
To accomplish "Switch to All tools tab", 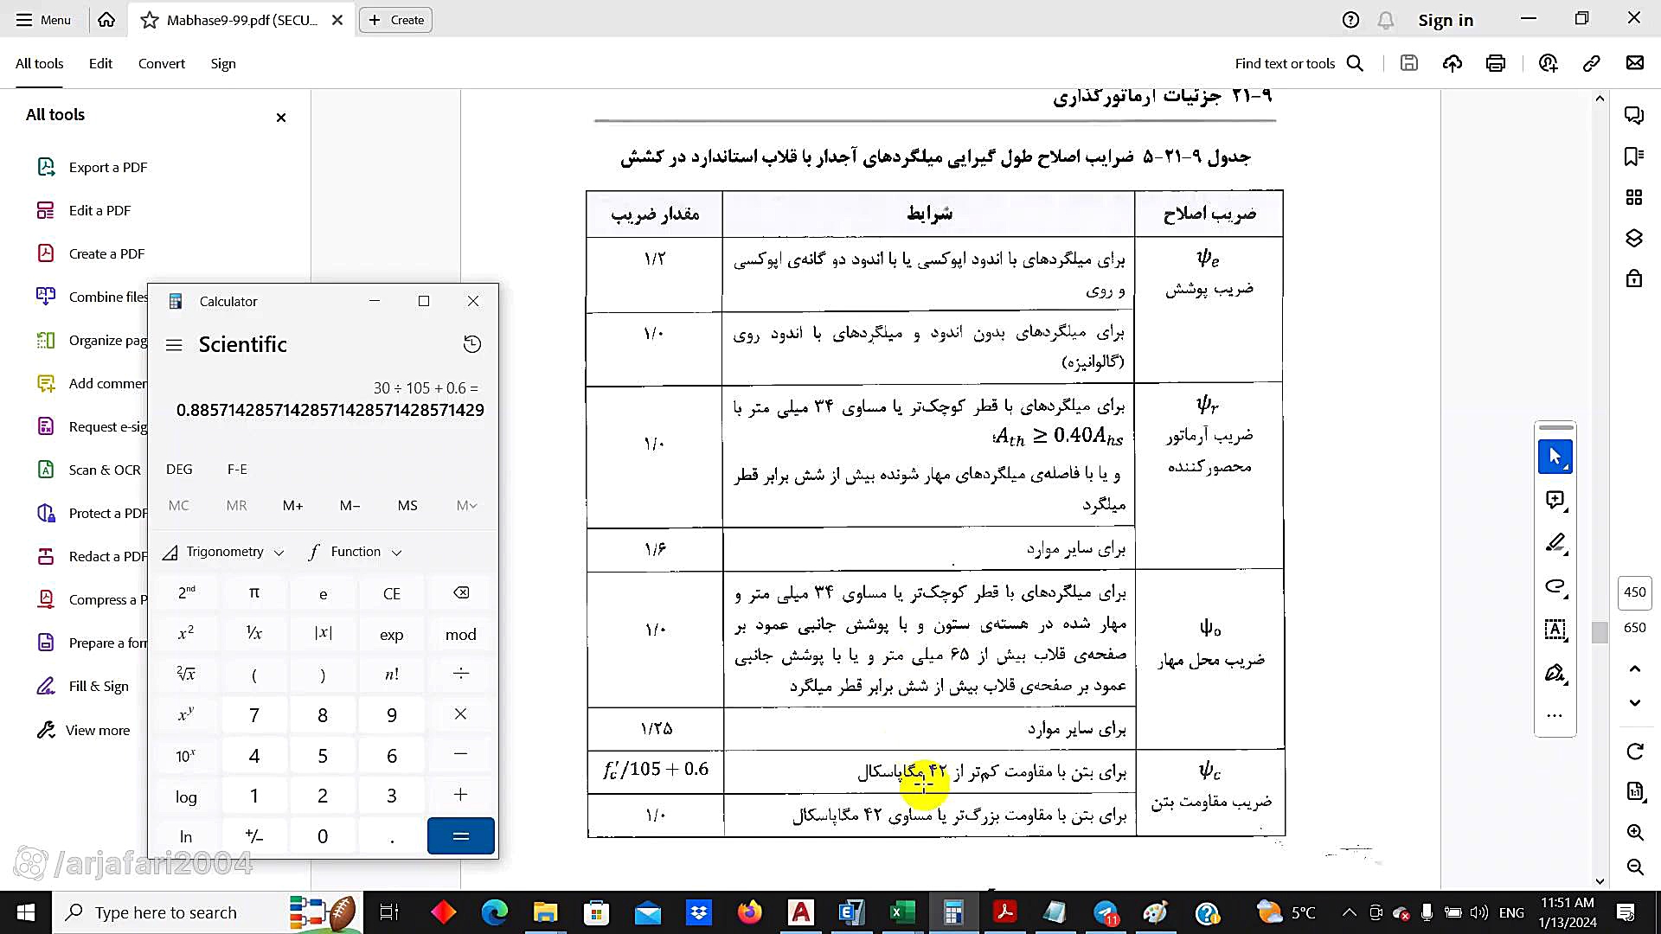I will [x=39, y=63].
